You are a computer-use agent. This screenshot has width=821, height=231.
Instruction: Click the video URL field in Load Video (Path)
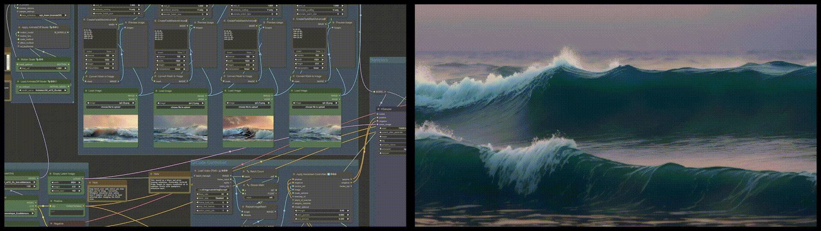click(212, 190)
